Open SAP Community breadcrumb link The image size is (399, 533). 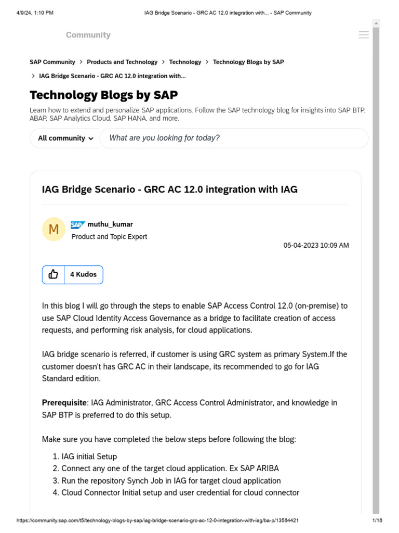pyautogui.click(x=52, y=62)
